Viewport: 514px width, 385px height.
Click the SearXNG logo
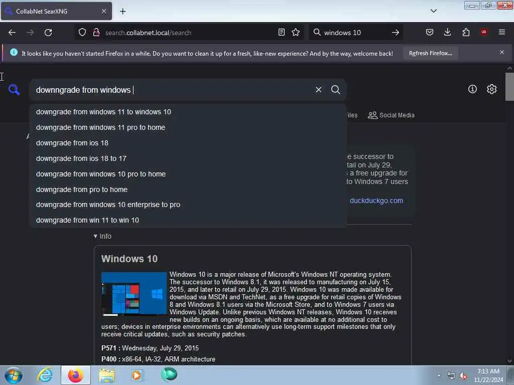(x=14, y=89)
